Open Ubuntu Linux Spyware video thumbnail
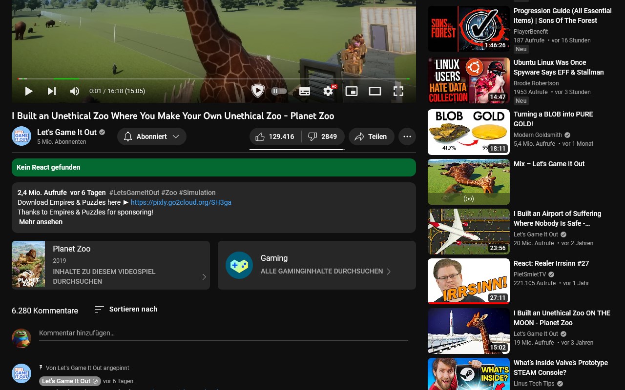 469,80
